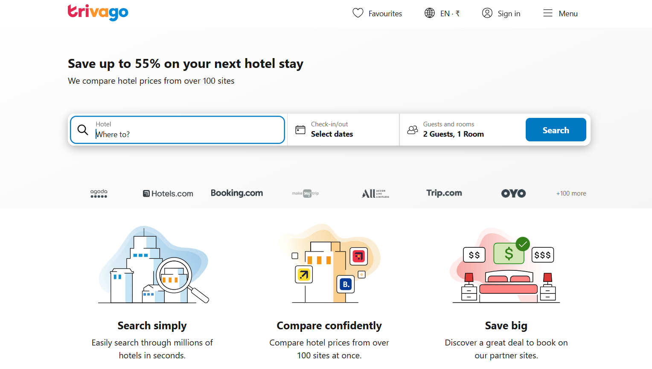Image resolution: width=652 pixels, height=369 pixels.
Task: Click the Where to? hotel input field
Action: (x=171, y=134)
